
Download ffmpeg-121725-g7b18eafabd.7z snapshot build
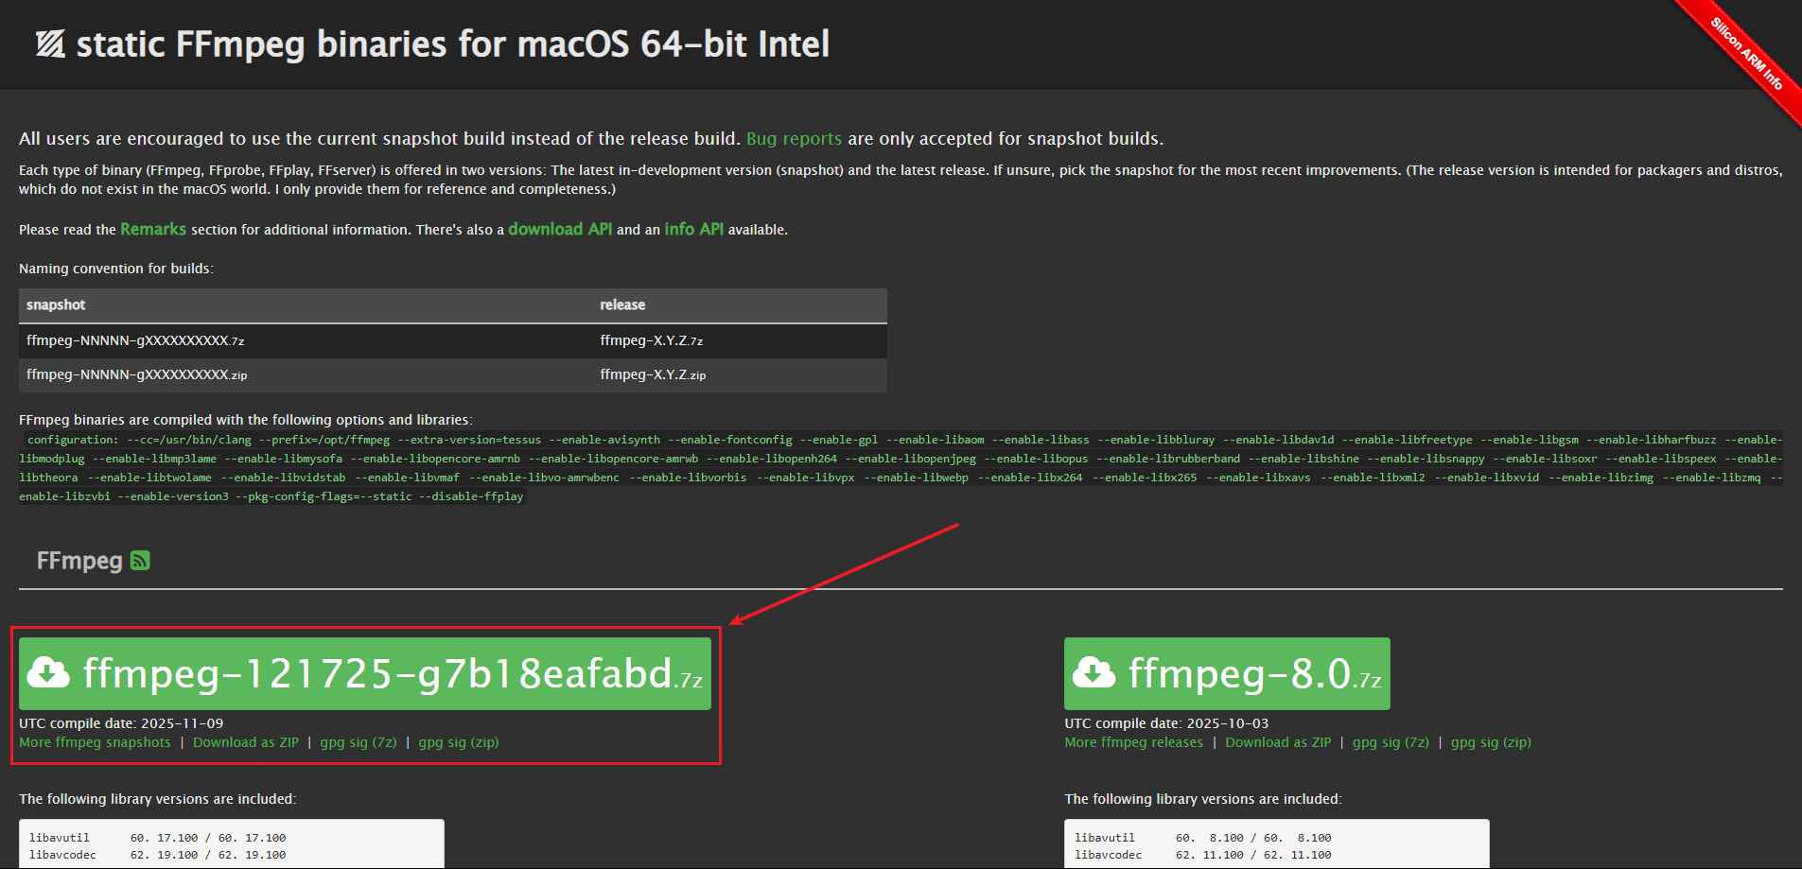(x=392, y=673)
